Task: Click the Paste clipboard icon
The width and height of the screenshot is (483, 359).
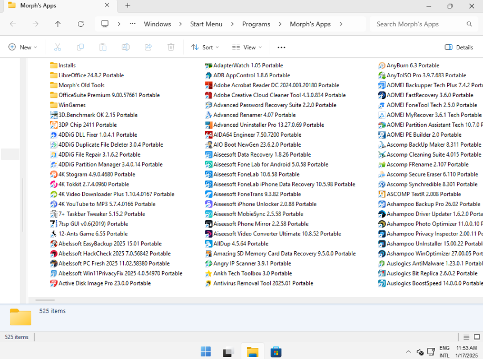Action: (x=103, y=47)
